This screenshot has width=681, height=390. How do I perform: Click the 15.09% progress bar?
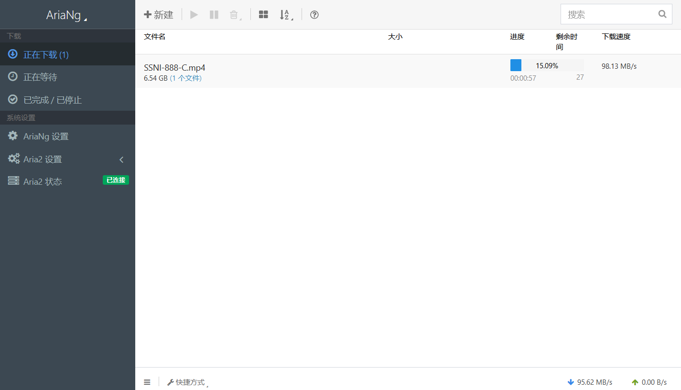(x=547, y=65)
